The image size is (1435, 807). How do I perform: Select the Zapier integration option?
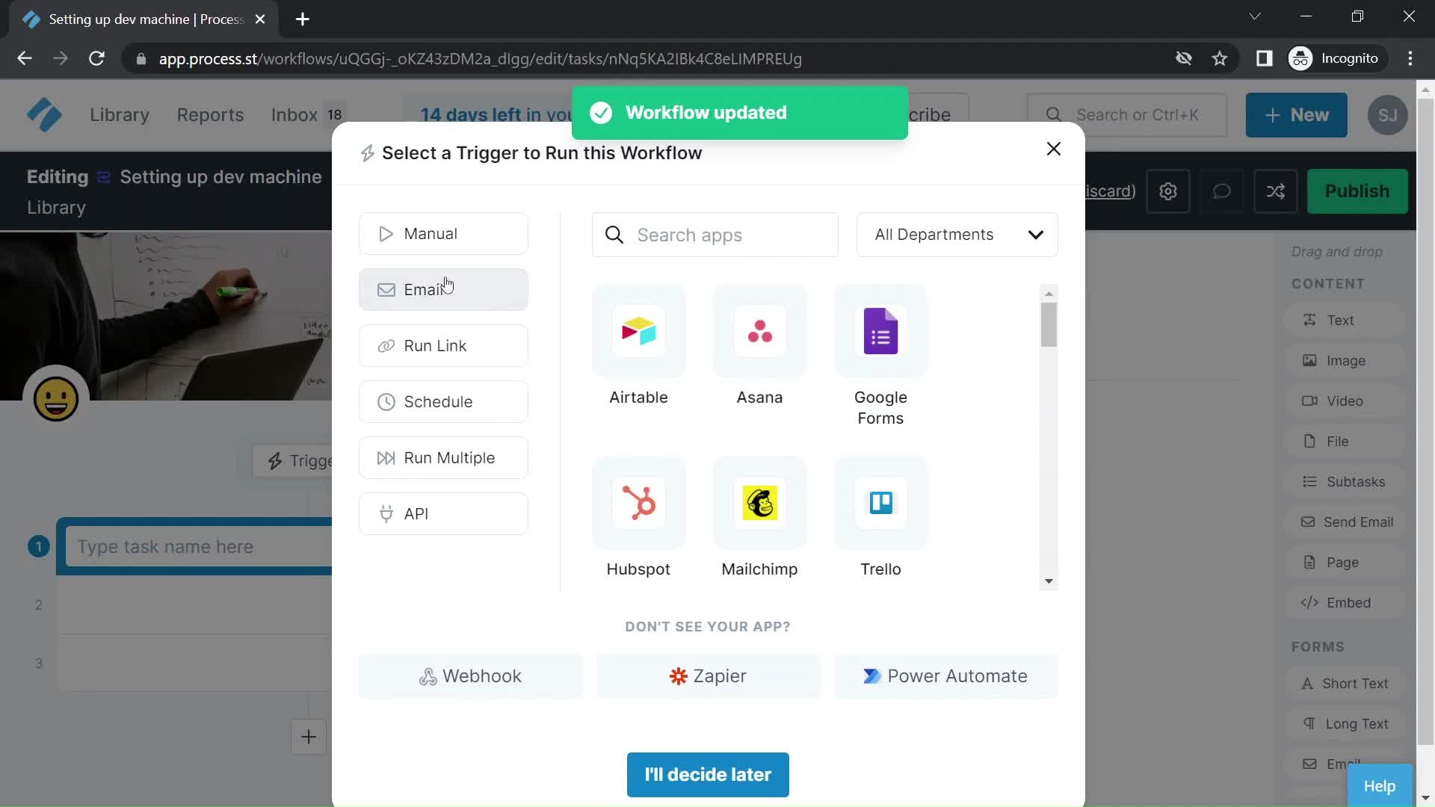(708, 675)
